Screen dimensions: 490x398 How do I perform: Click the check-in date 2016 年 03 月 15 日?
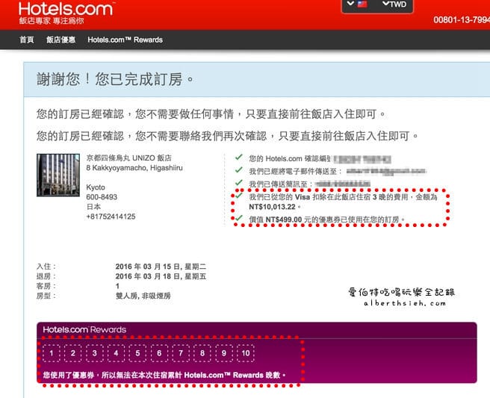click(161, 267)
